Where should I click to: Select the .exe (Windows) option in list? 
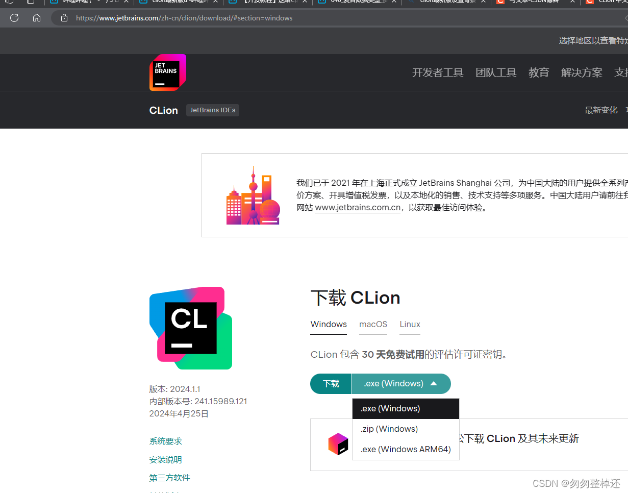406,409
